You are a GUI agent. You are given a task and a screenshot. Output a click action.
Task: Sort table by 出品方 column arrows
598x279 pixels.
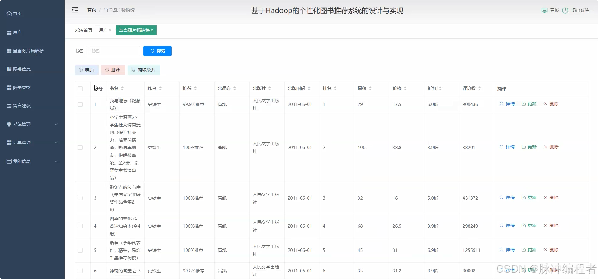point(235,89)
